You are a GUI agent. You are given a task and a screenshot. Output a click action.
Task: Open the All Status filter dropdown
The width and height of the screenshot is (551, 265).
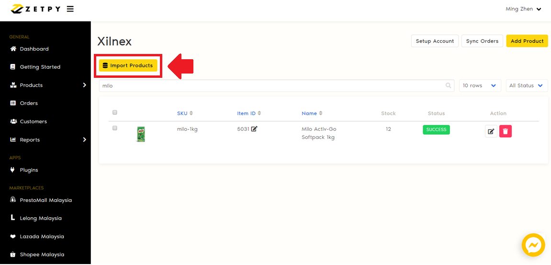click(x=527, y=85)
